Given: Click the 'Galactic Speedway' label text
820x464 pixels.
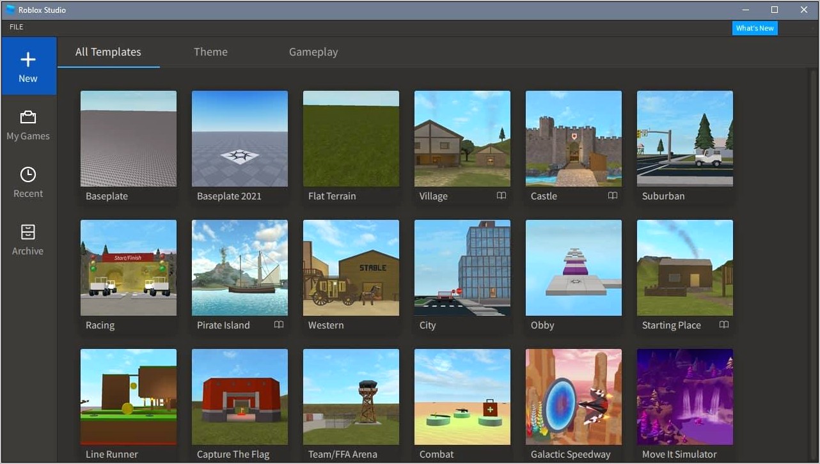Looking at the screenshot, I should (x=571, y=454).
